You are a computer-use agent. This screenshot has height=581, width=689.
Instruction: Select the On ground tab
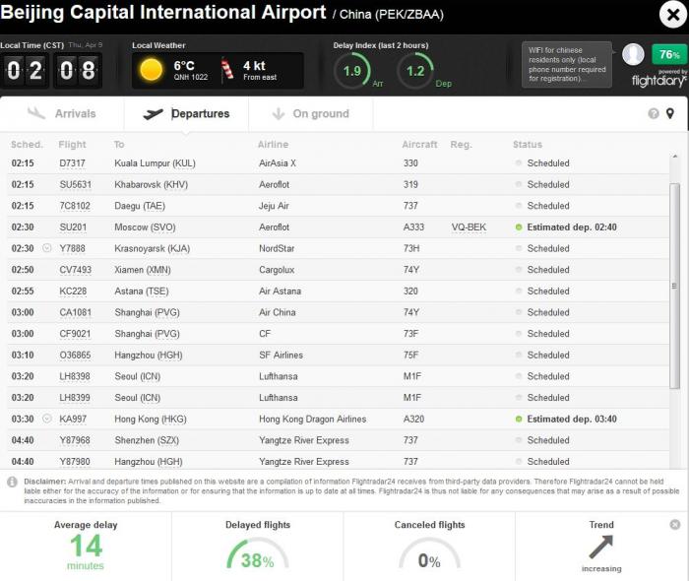pyautogui.click(x=311, y=114)
